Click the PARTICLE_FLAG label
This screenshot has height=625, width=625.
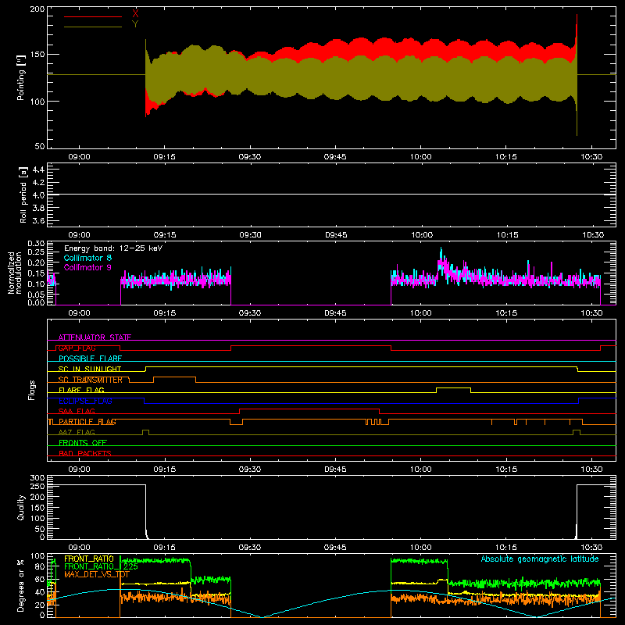[87, 422]
